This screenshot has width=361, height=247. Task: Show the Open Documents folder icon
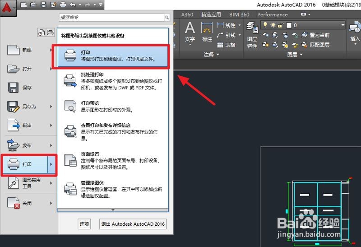(x=50, y=33)
